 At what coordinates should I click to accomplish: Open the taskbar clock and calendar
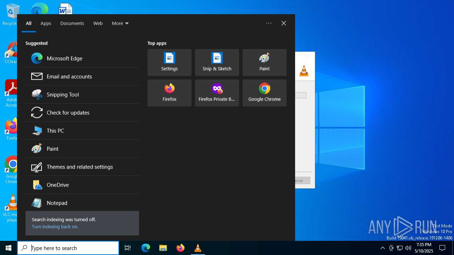pos(424,248)
